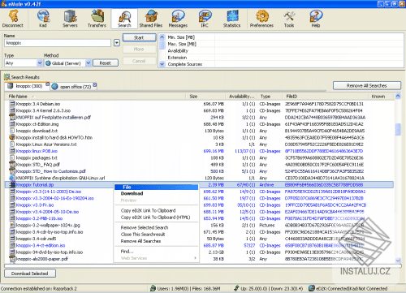Select row knoppix-als2000-paper.pdf
This screenshot has height=293, width=406.
[x=199, y=259]
